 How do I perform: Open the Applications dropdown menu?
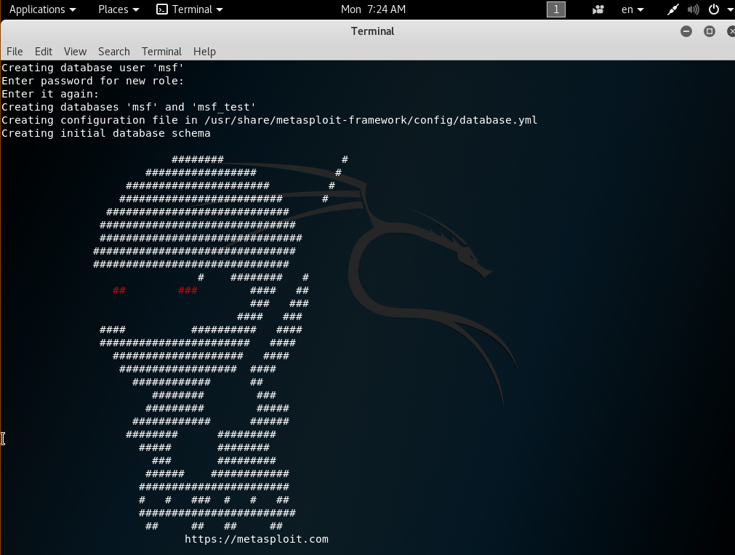tap(42, 9)
